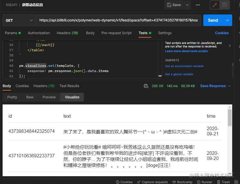
Task: Click the time column header
Action: pyautogui.click(x=211, y=116)
